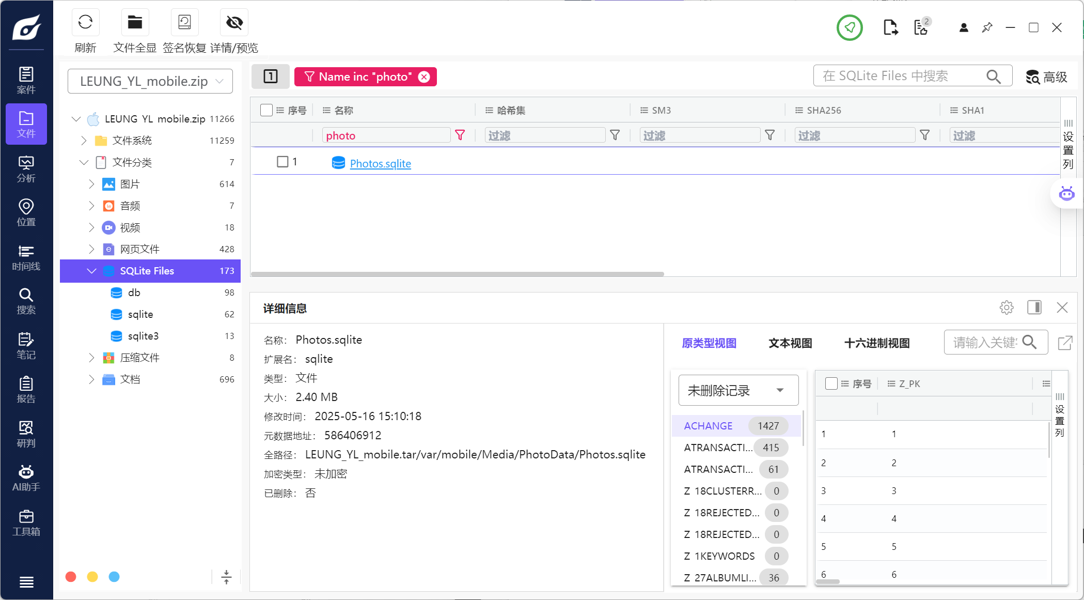Click the 高级 advanced search button

pos(1046,77)
